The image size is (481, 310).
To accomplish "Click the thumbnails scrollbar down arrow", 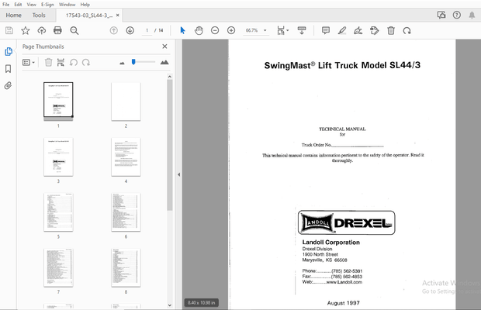I will pyautogui.click(x=170, y=305).
